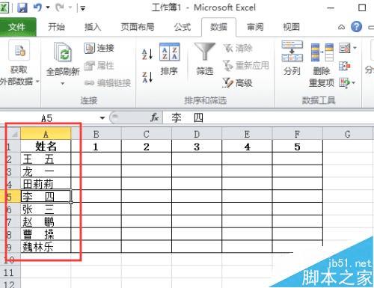Select row 5 header
Image resolution: width=374 pixels, height=288 pixels.
(x=10, y=197)
